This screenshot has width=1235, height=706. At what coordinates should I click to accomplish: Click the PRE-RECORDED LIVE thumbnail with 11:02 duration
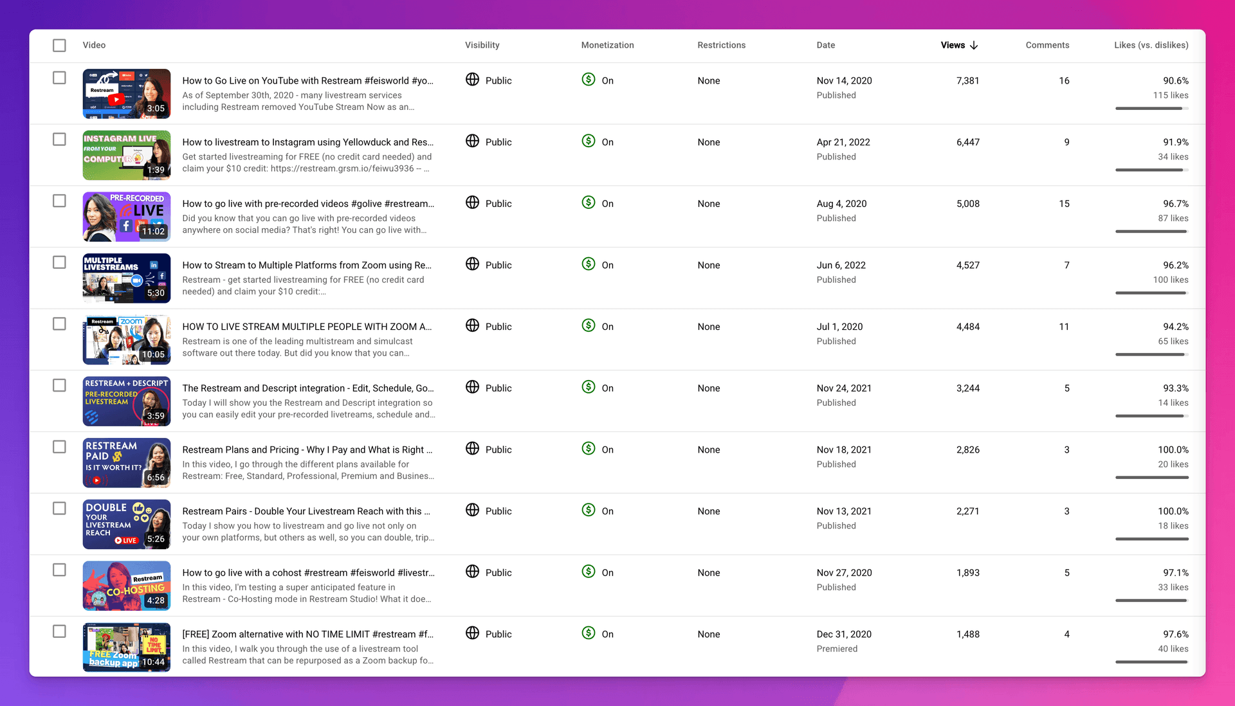(x=127, y=217)
